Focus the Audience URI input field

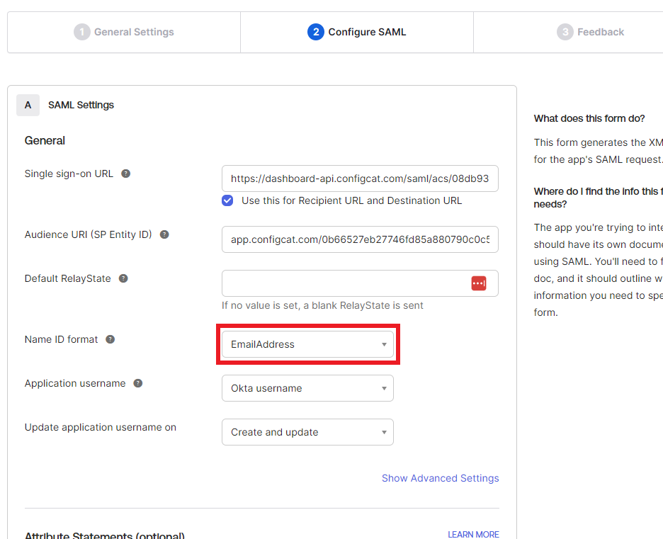[x=359, y=239]
